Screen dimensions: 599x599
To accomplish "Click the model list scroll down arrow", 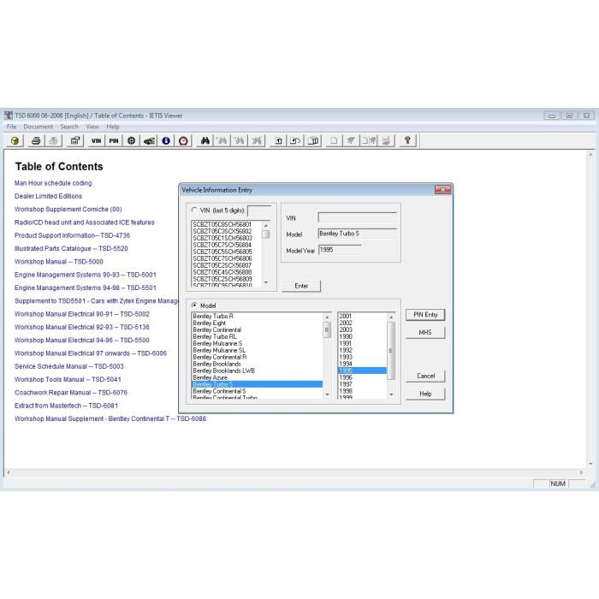I will 327,394.
